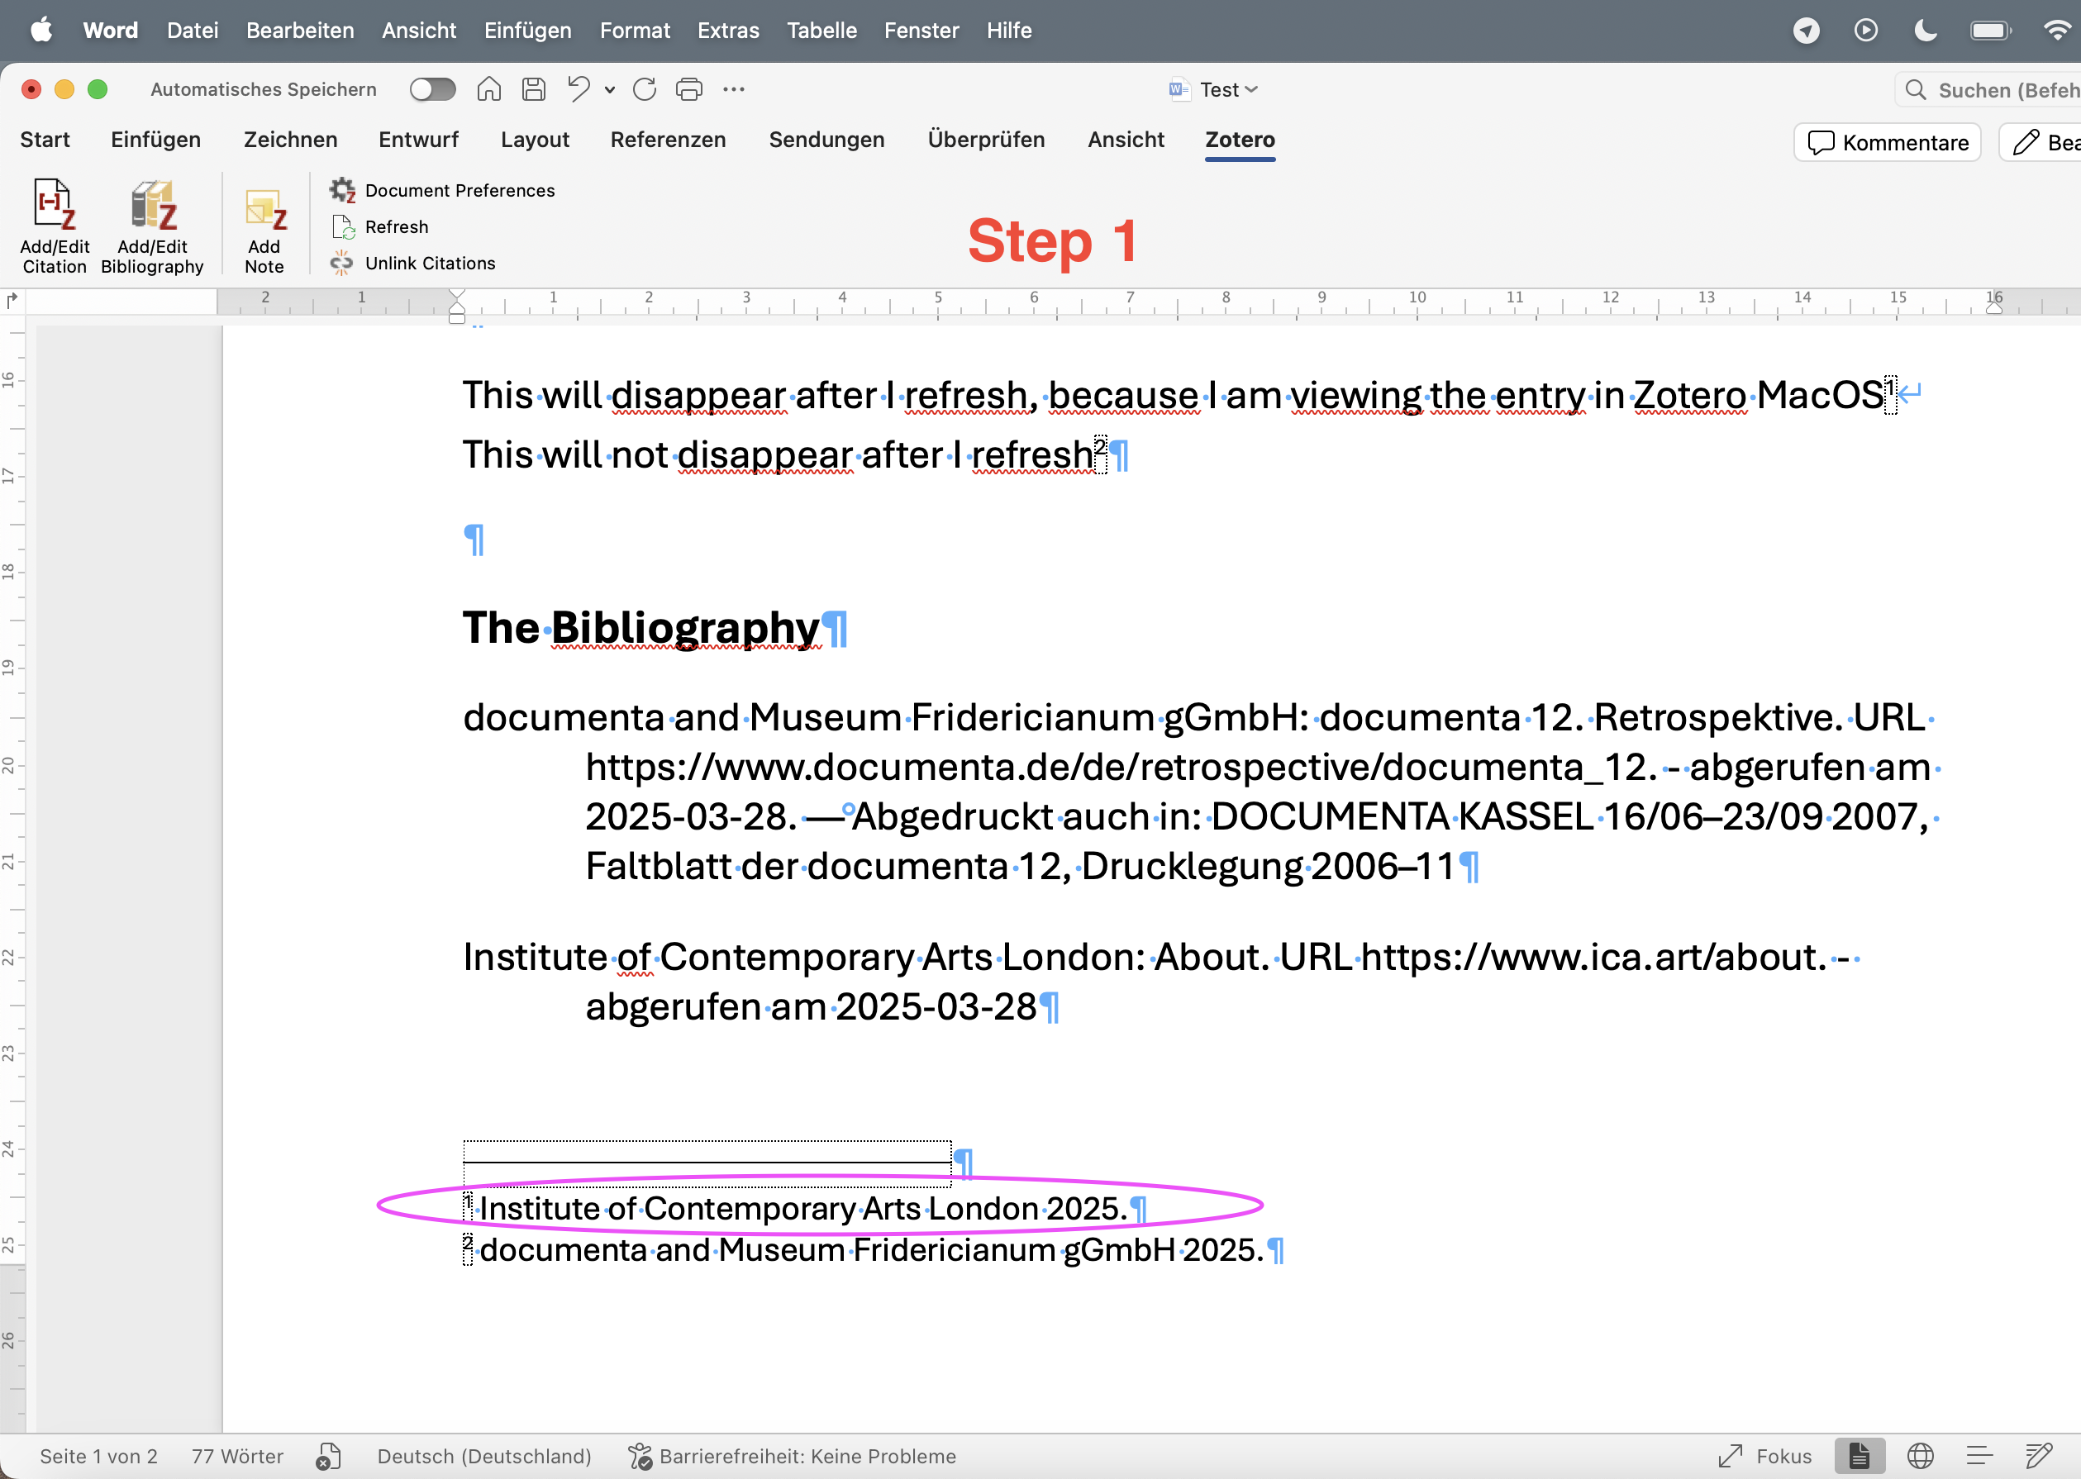Click the save diskette icon
This screenshot has width=2081, height=1479.
pos(534,89)
